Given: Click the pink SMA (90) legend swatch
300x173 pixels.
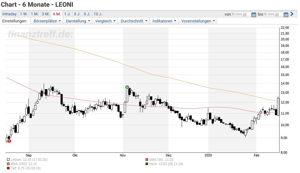Looking at the screenshot, I should coord(147,160).
